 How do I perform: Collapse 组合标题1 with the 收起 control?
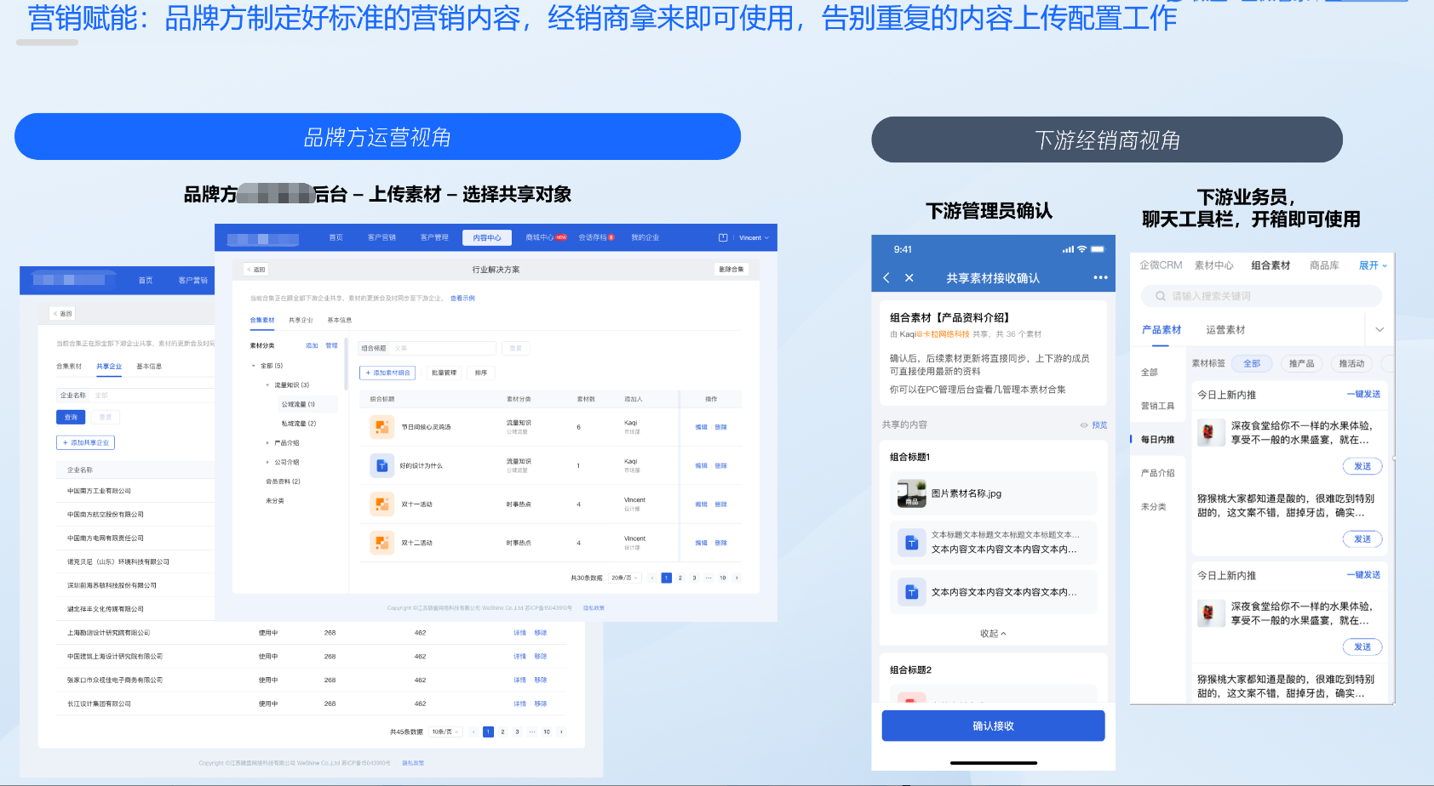click(993, 634)
